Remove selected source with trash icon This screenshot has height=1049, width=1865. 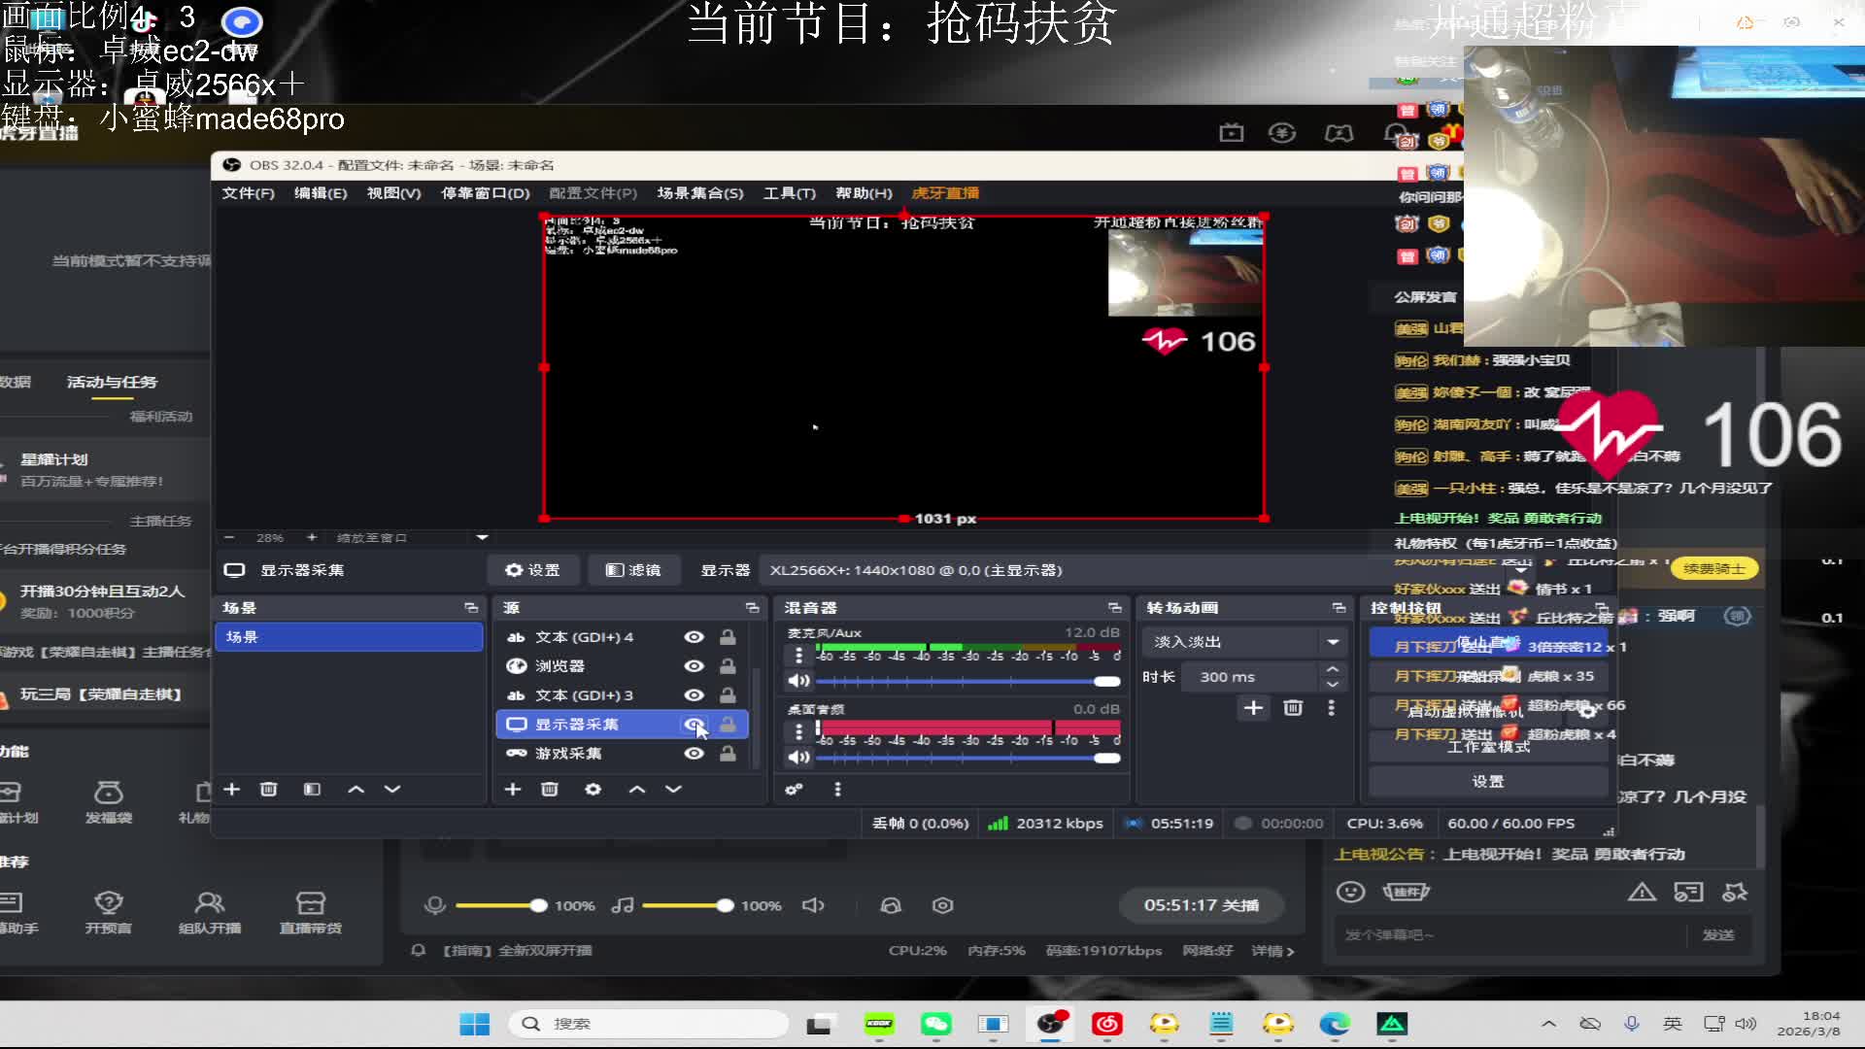click(550, 790)
